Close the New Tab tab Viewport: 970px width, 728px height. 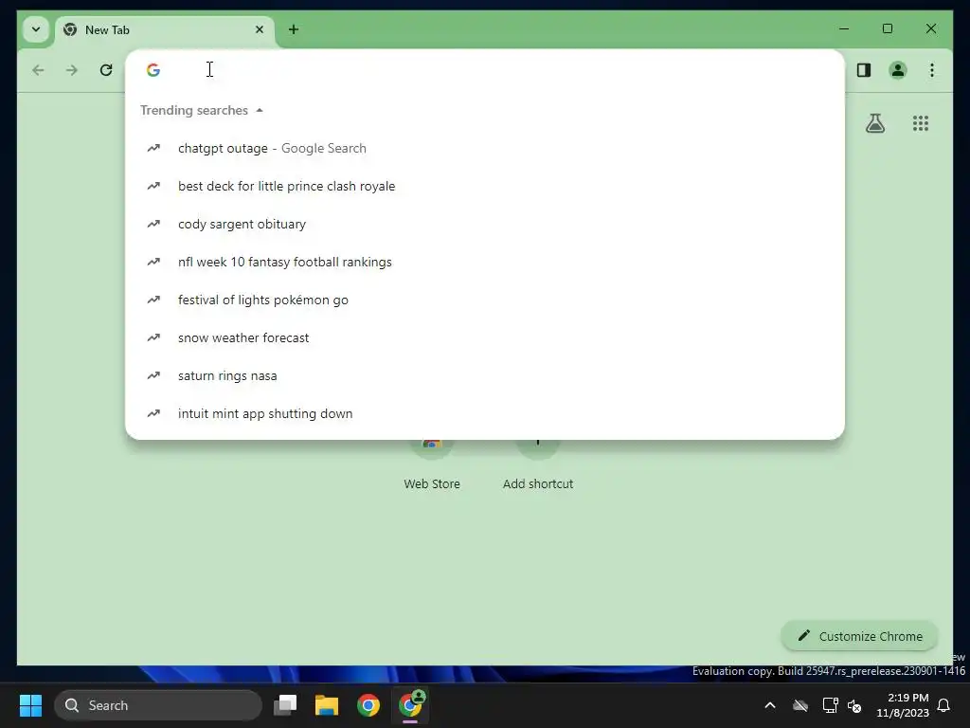[x=260, y=29]
